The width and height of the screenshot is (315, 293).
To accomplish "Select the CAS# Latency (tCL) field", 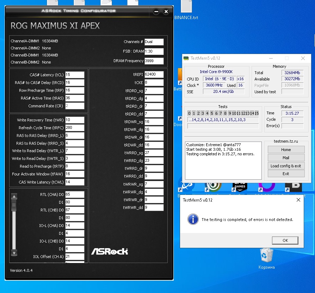I will click(x=75, y=74).
